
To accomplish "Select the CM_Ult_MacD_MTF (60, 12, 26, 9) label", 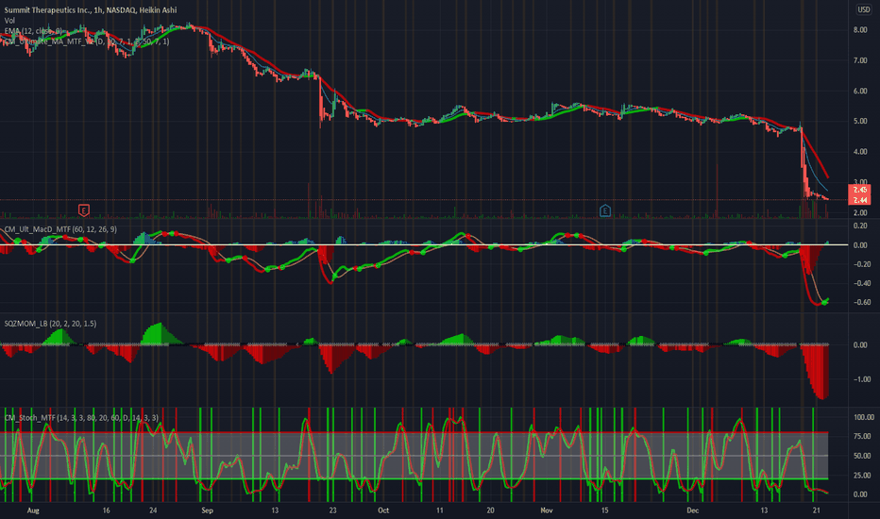I will (60, 229).
